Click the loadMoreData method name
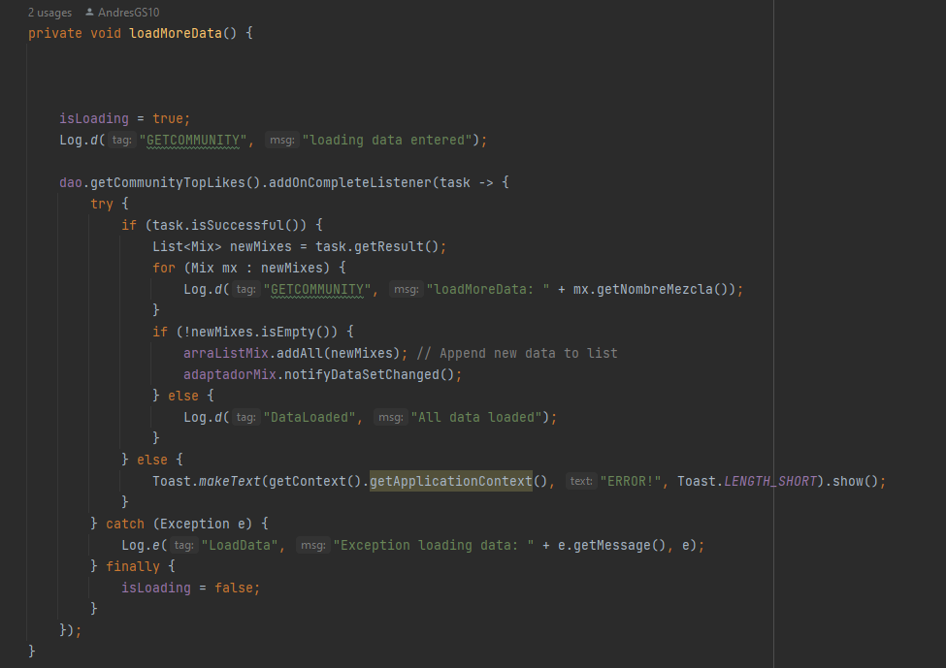The width and height of the screenshot is (946, 668). (x=176, y=33)
